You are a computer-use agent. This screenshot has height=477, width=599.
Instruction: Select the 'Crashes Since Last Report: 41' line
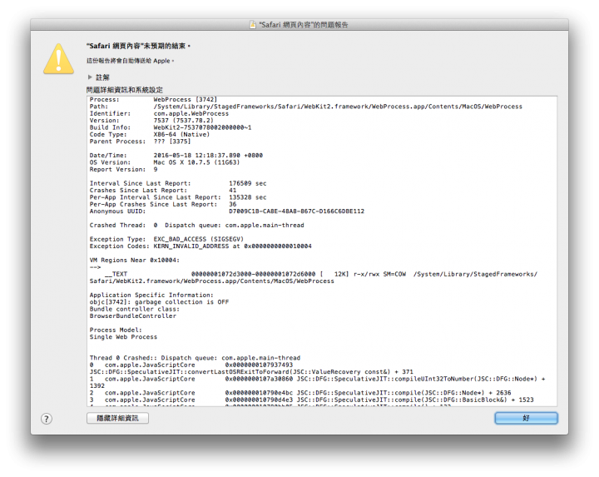tap(163, 191)
